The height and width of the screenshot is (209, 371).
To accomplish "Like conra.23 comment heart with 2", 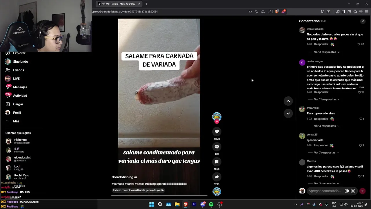I will coord(361,145).
